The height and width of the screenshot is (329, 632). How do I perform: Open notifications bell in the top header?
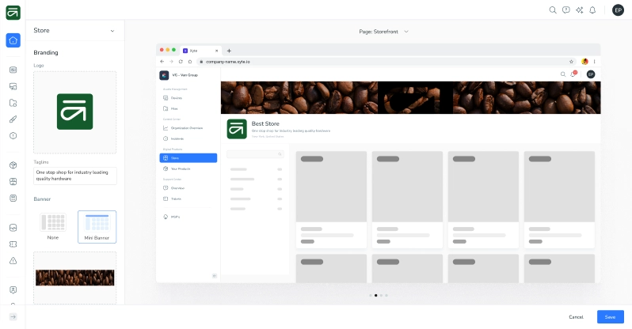[x=592, y=10]
